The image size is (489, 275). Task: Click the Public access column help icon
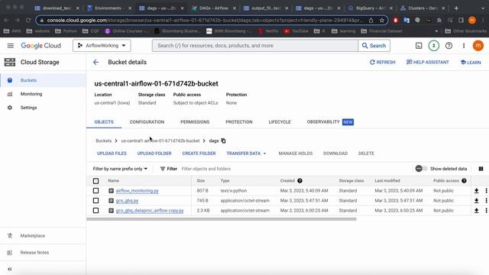464,180
